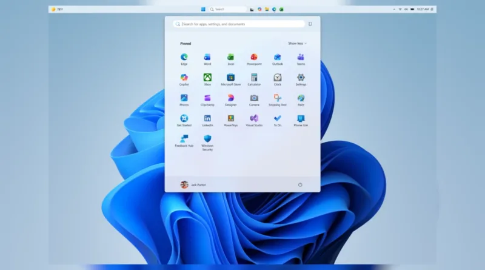Screen dimensions: 485x270
Task: Open the To Do app
Action: click(x=278, y=120)
